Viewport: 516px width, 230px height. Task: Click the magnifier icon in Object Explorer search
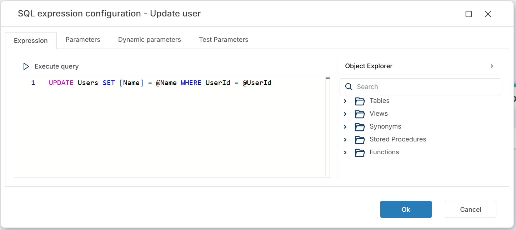pyautogui.click(x=349, y=87)
